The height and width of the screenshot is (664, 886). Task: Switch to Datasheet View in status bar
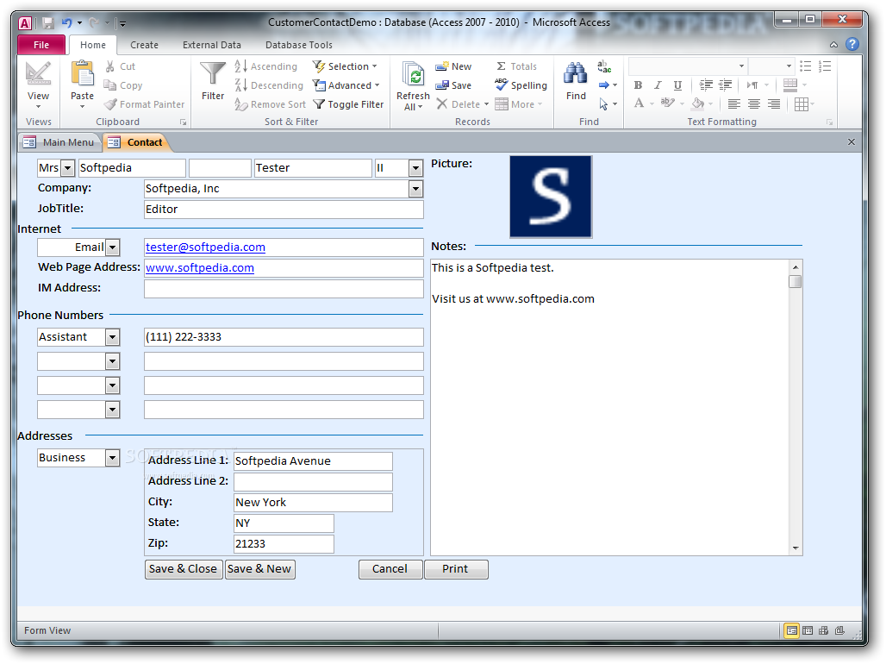pos(808,630)
